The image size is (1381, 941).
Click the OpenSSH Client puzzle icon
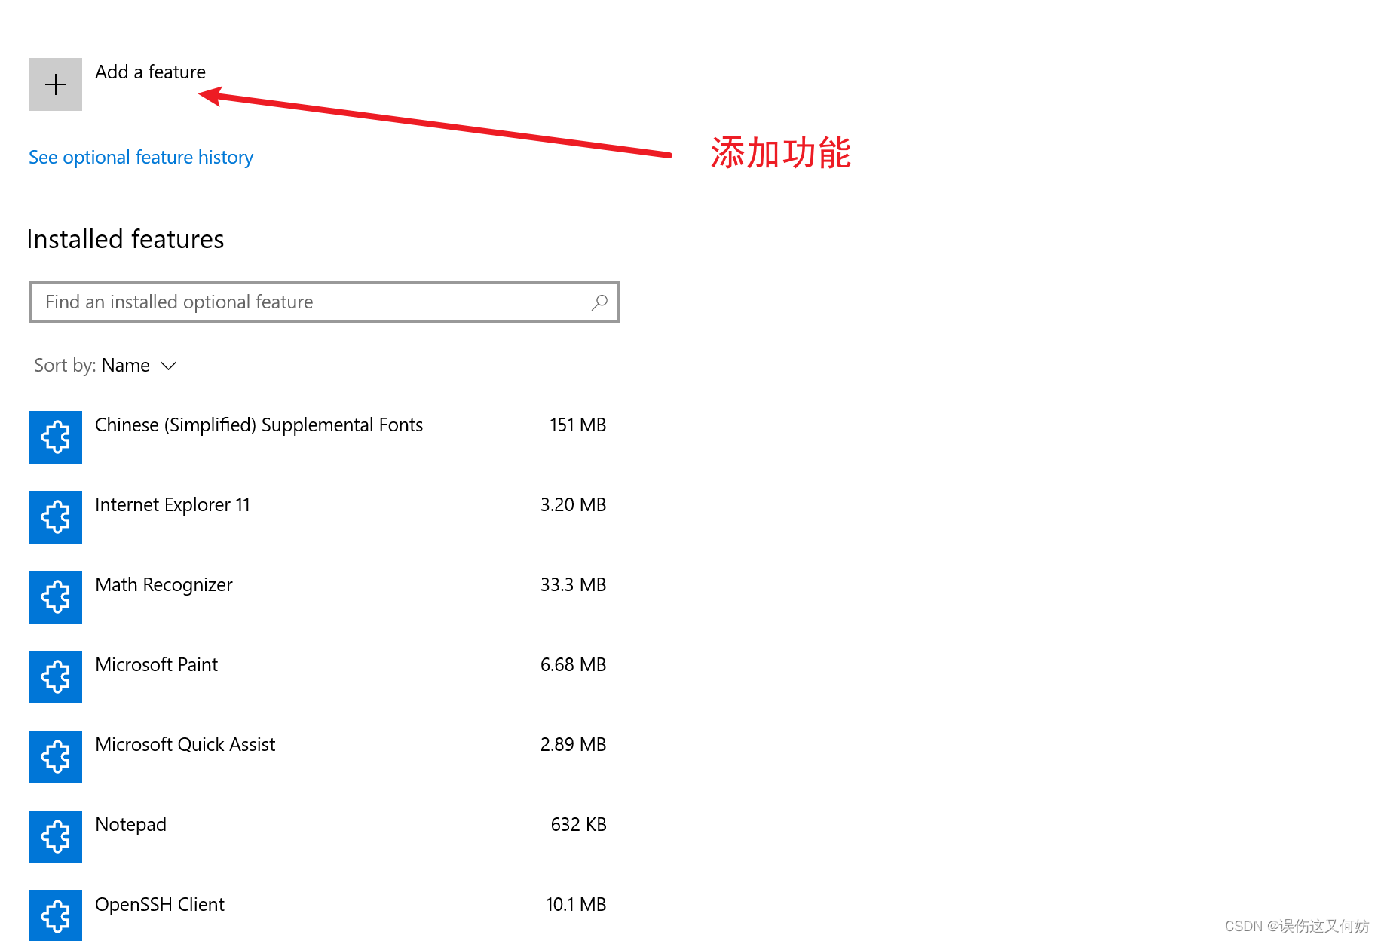click(x=56, y=915)
